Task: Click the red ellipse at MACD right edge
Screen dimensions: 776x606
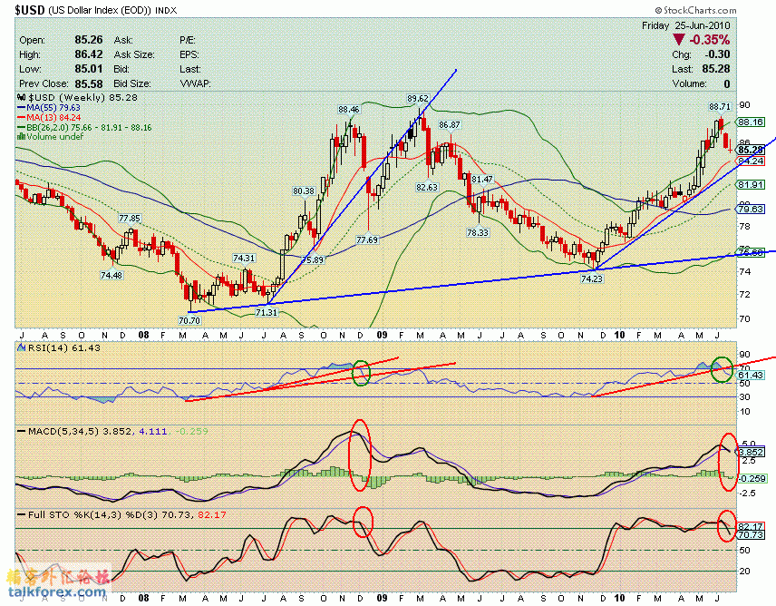Action: (x=728, y=462)
